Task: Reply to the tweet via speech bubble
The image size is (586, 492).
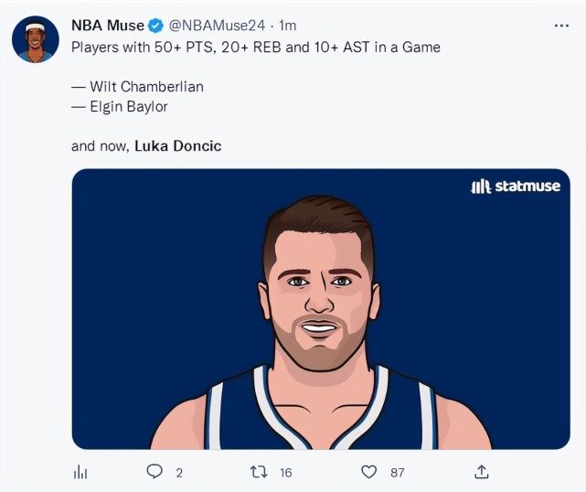Action: tap(154, 472)
